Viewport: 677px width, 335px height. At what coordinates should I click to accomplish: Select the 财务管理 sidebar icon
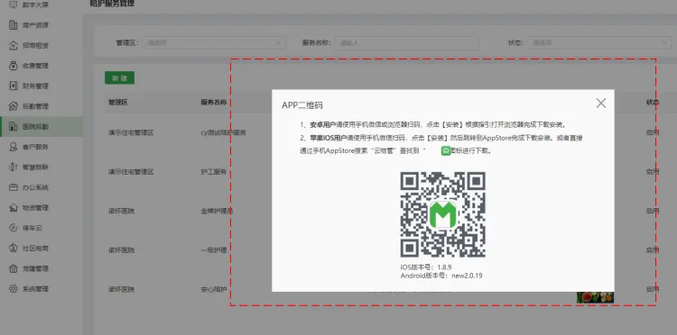pos(14,86)
